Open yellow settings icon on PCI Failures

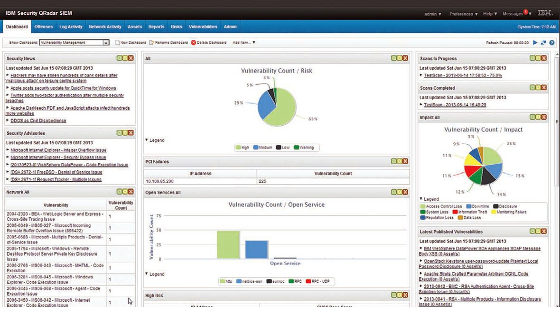399,161
